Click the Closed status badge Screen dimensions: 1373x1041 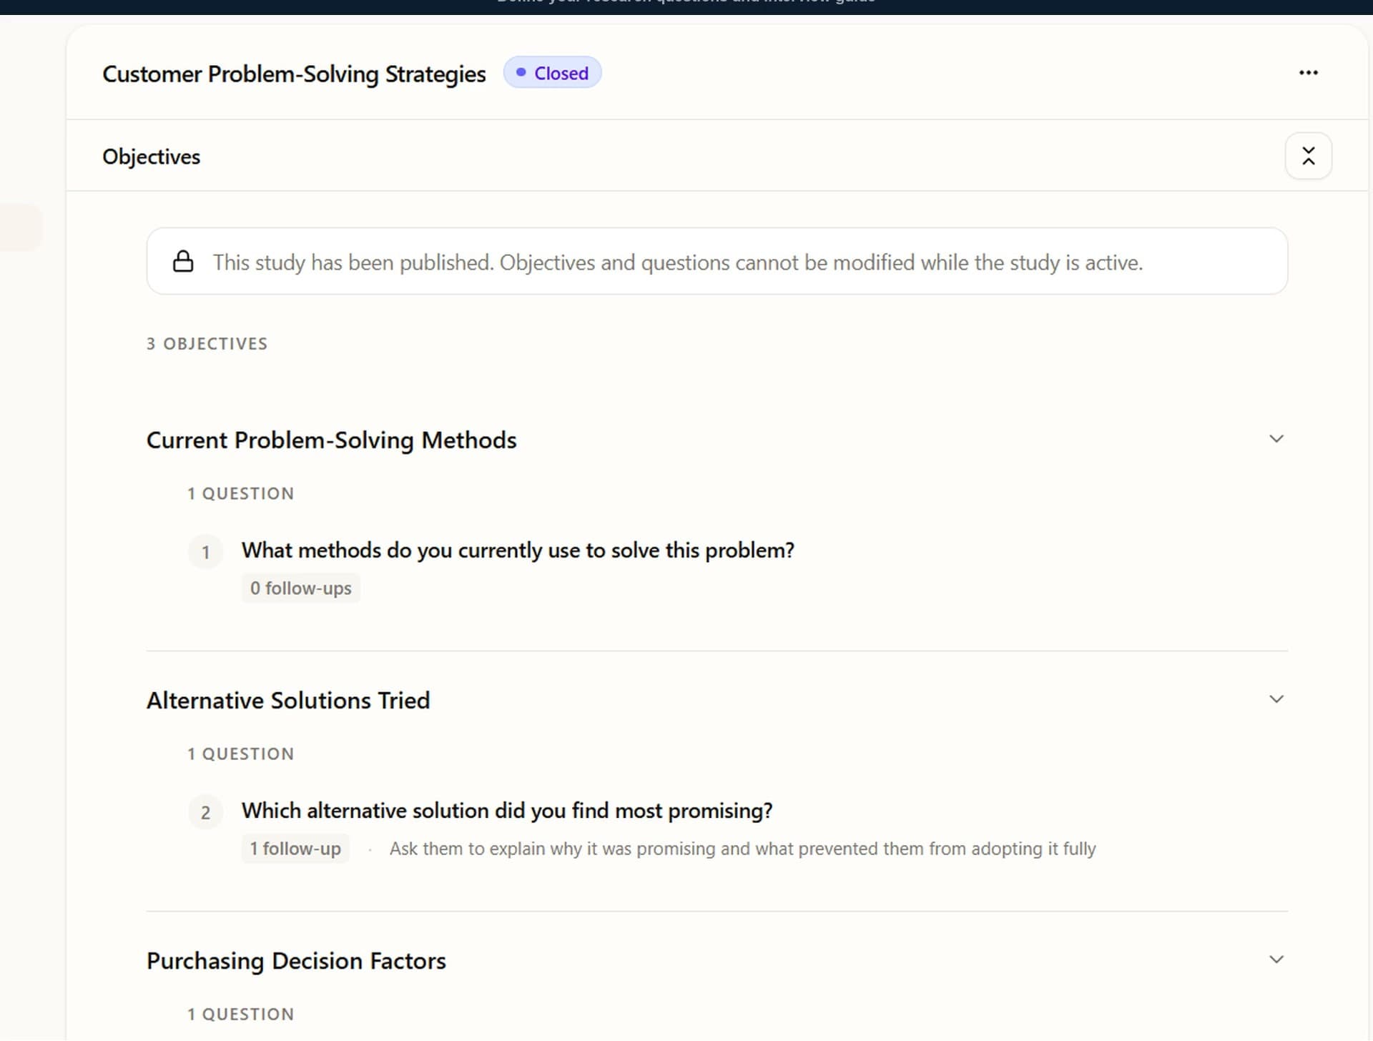click(x=552, y=72)
